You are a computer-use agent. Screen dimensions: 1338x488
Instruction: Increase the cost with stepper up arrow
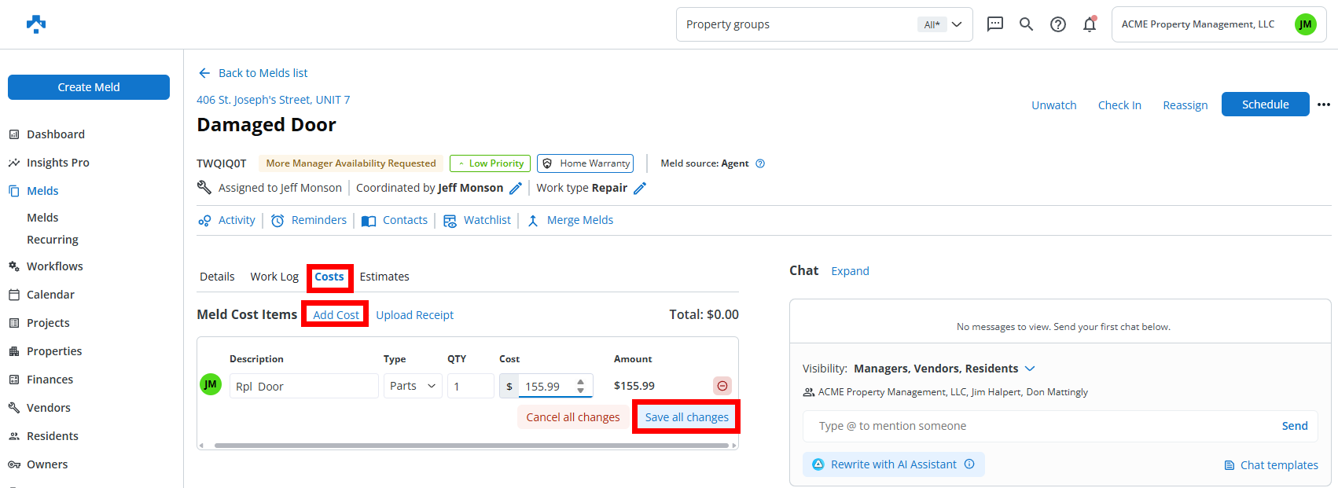[580, 381]
